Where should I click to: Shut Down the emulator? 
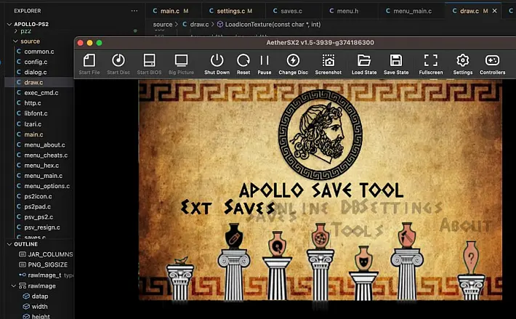coord(217,64)
